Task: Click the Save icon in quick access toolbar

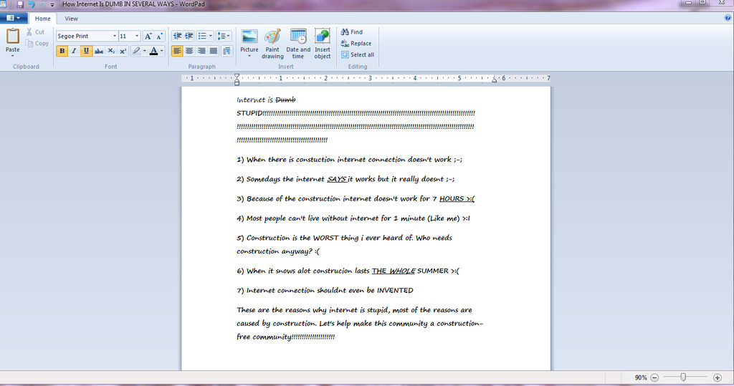Action: [19, 4]
